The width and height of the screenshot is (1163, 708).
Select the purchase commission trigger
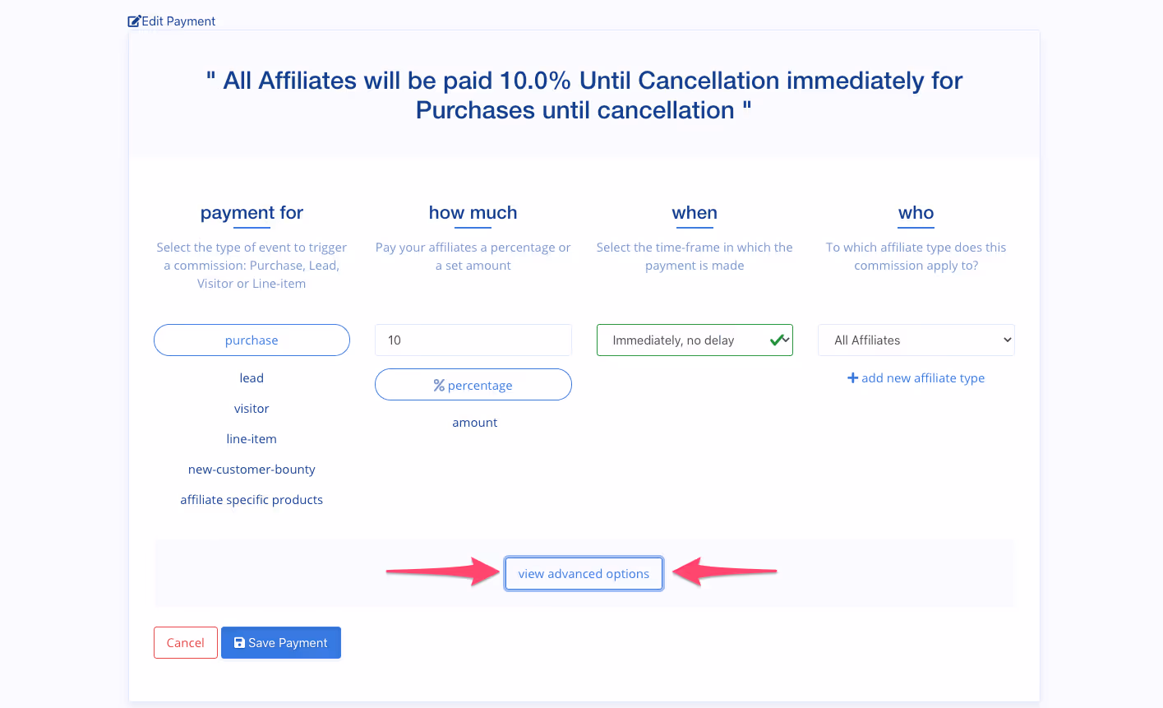tap(252, 340)
